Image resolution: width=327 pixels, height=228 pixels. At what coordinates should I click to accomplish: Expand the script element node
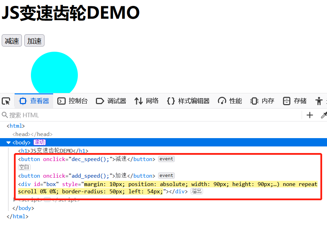(x=13, y=200)
